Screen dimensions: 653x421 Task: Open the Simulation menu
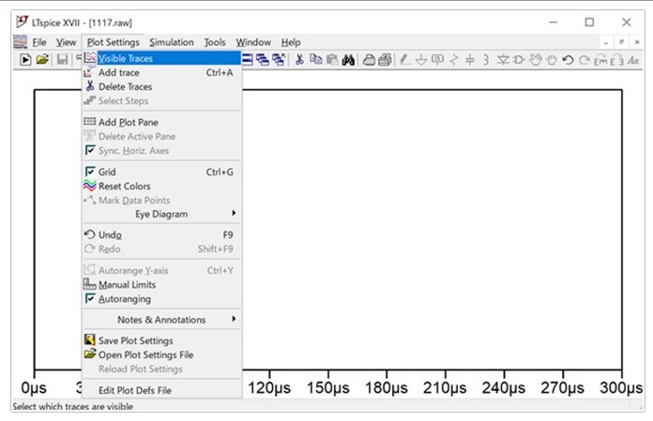172,42
